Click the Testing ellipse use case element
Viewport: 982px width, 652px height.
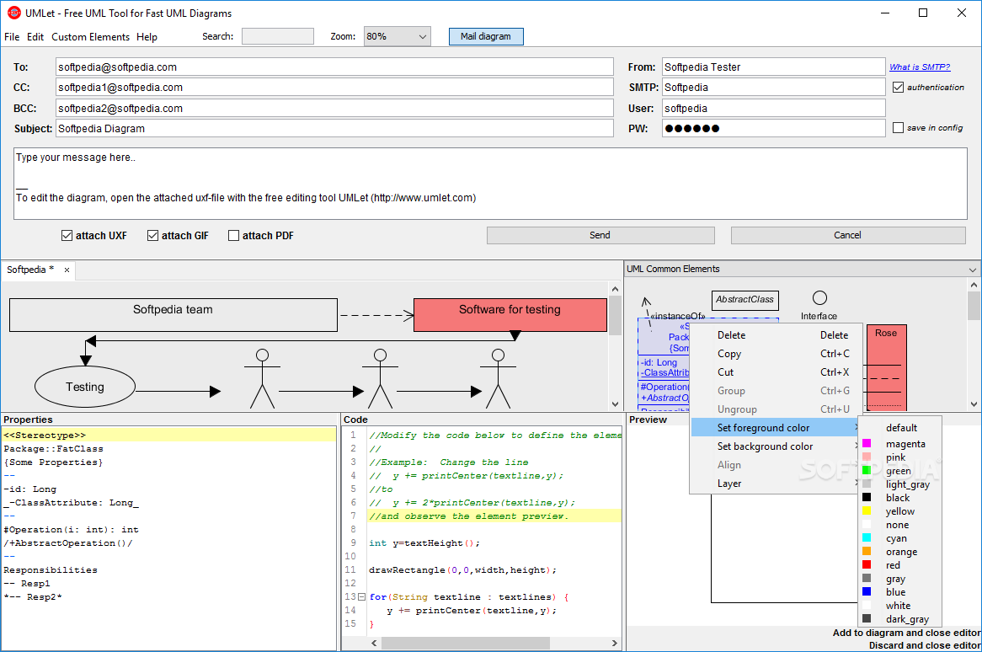click(84, 387)
